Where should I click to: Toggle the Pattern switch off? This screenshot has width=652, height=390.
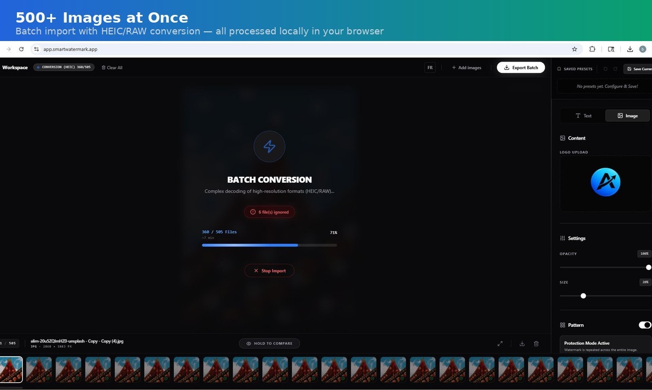coord(645,325)
